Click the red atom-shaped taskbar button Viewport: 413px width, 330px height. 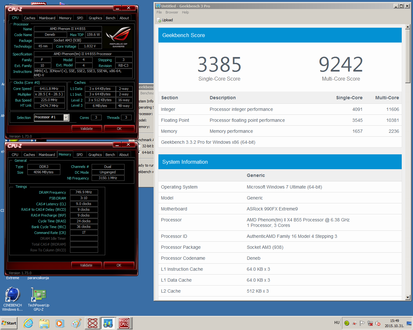click(x=93, y=323)
